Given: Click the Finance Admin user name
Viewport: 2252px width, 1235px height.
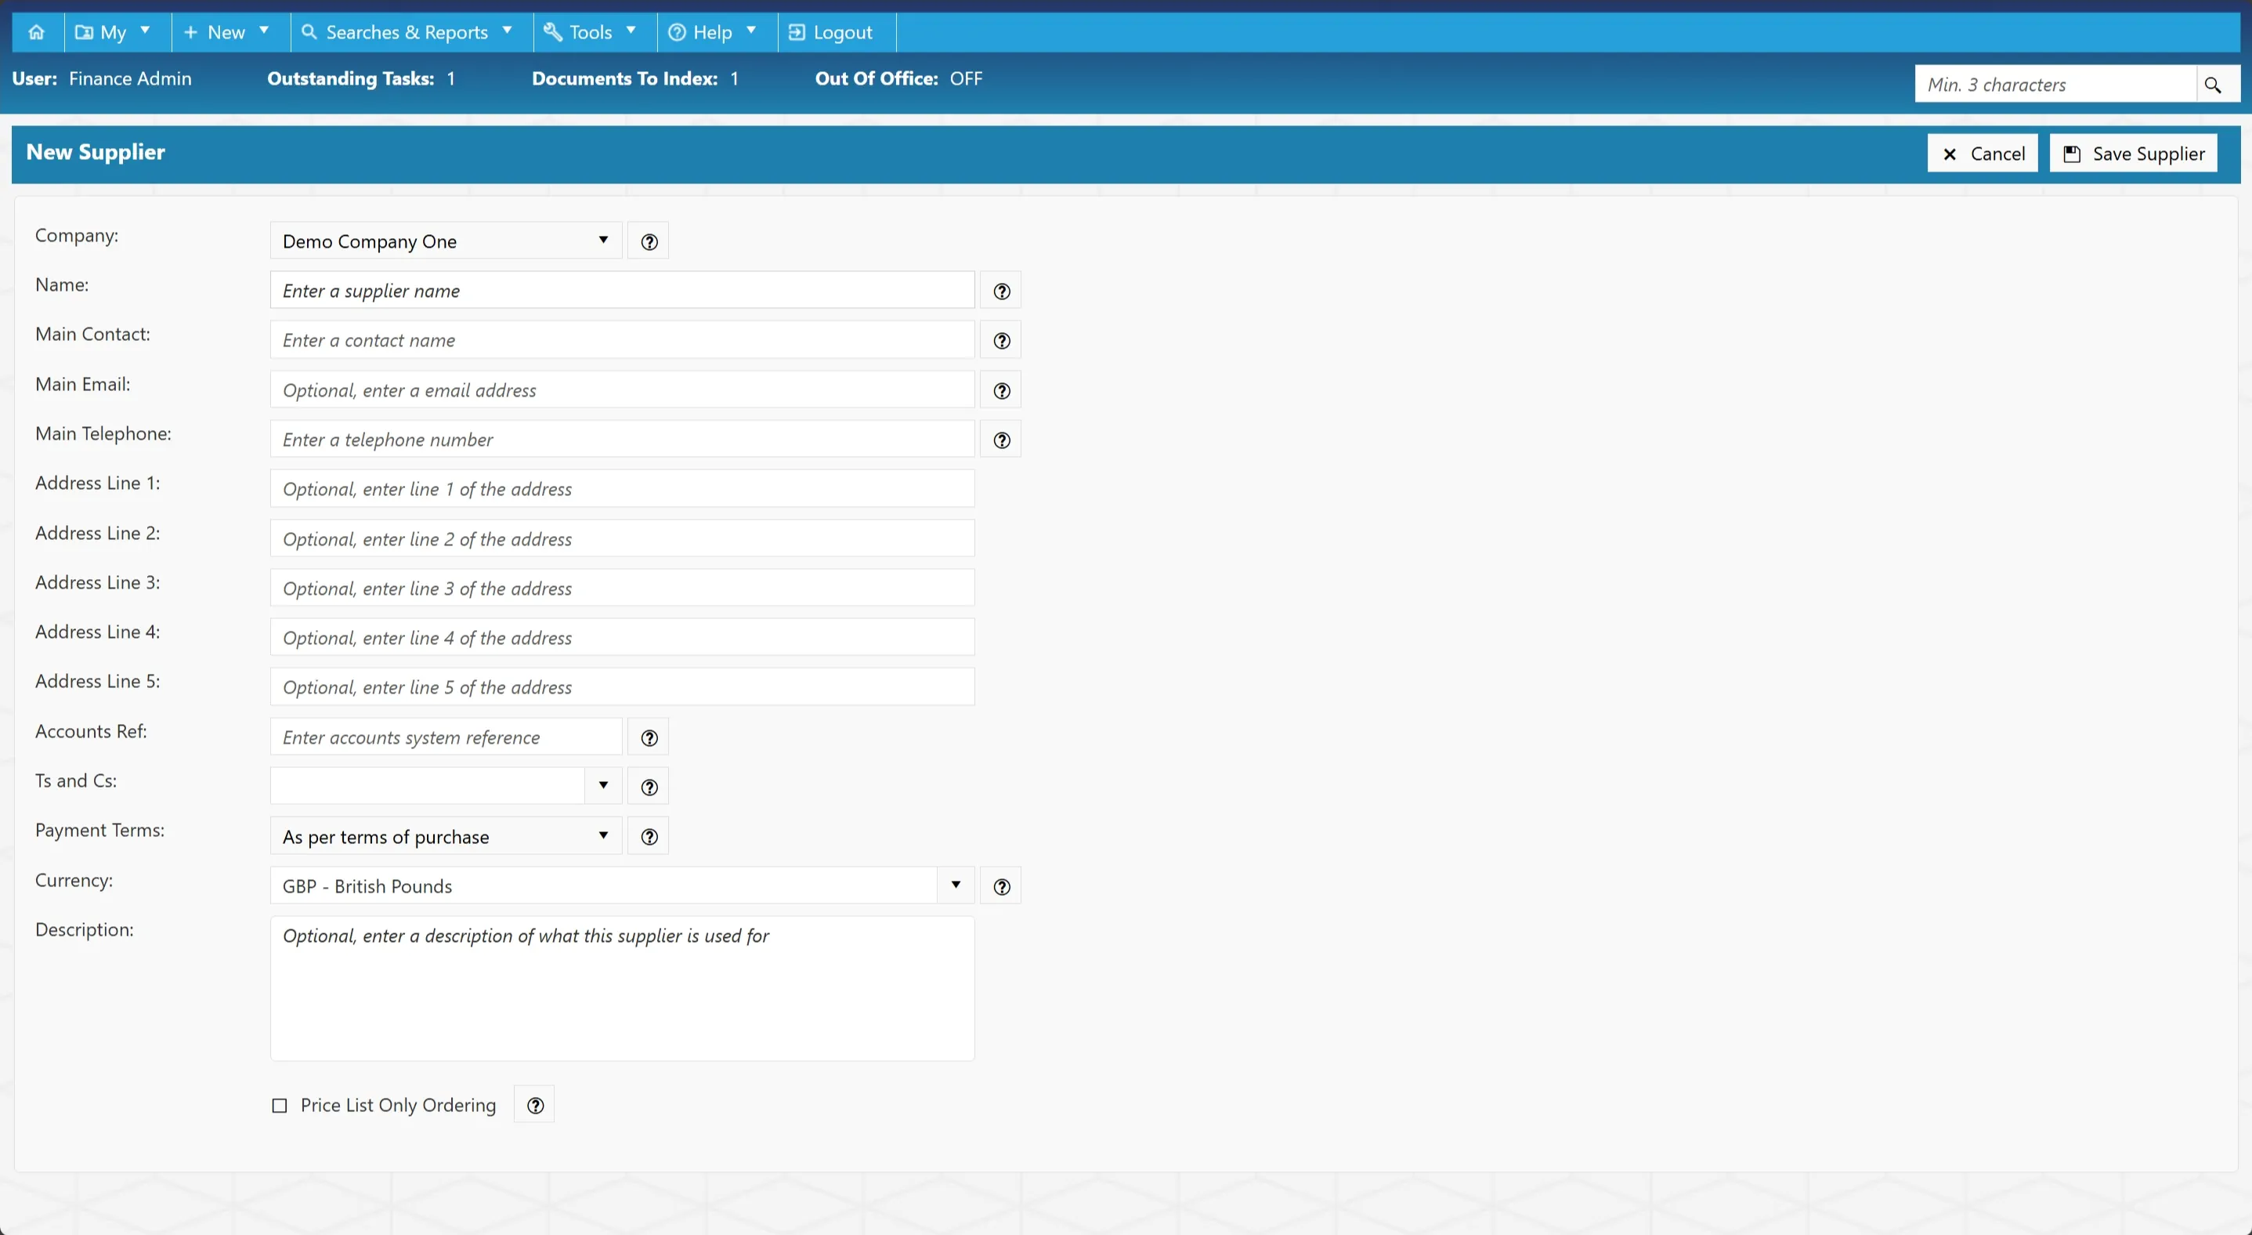Looking at the screenshot, I should coord(130,78).
